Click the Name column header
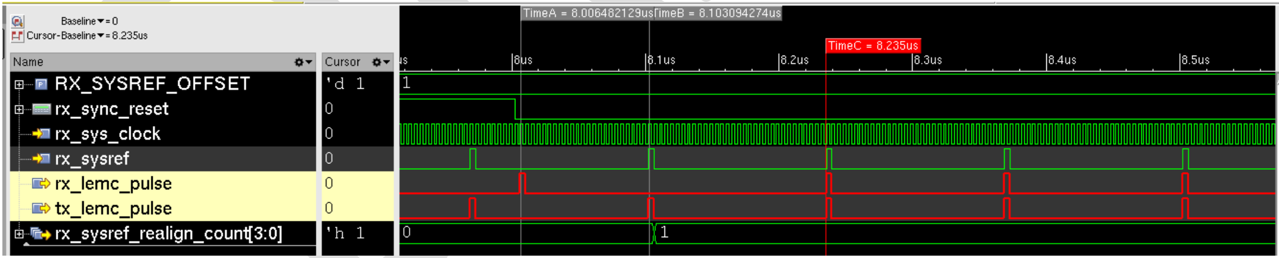 pos(163,62)
